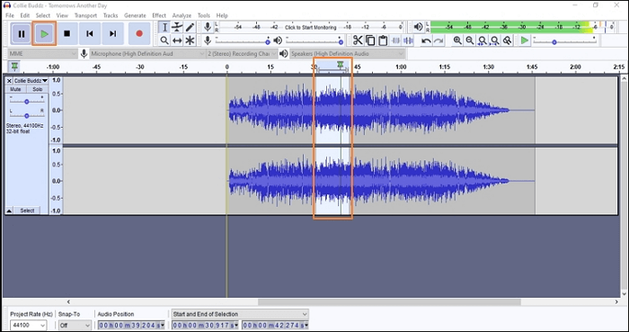Click the recording meter microphone icon

[x=208, y=27]
